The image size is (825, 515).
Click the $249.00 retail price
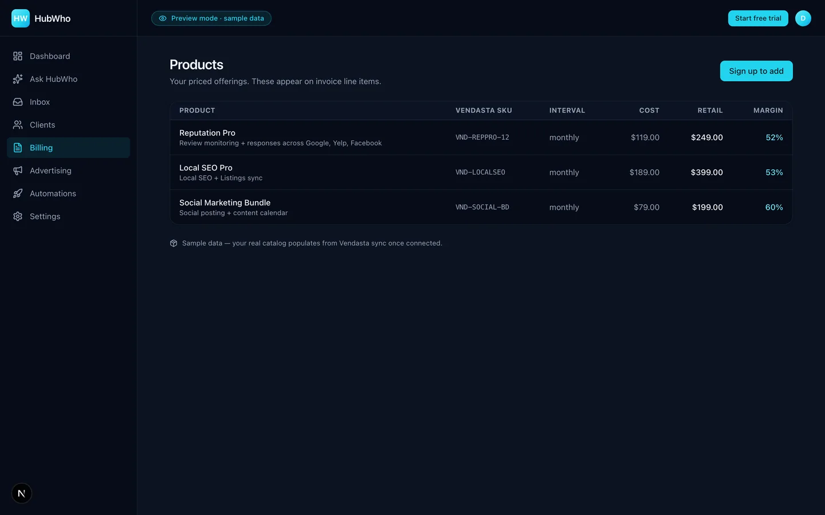coord(707,137)
